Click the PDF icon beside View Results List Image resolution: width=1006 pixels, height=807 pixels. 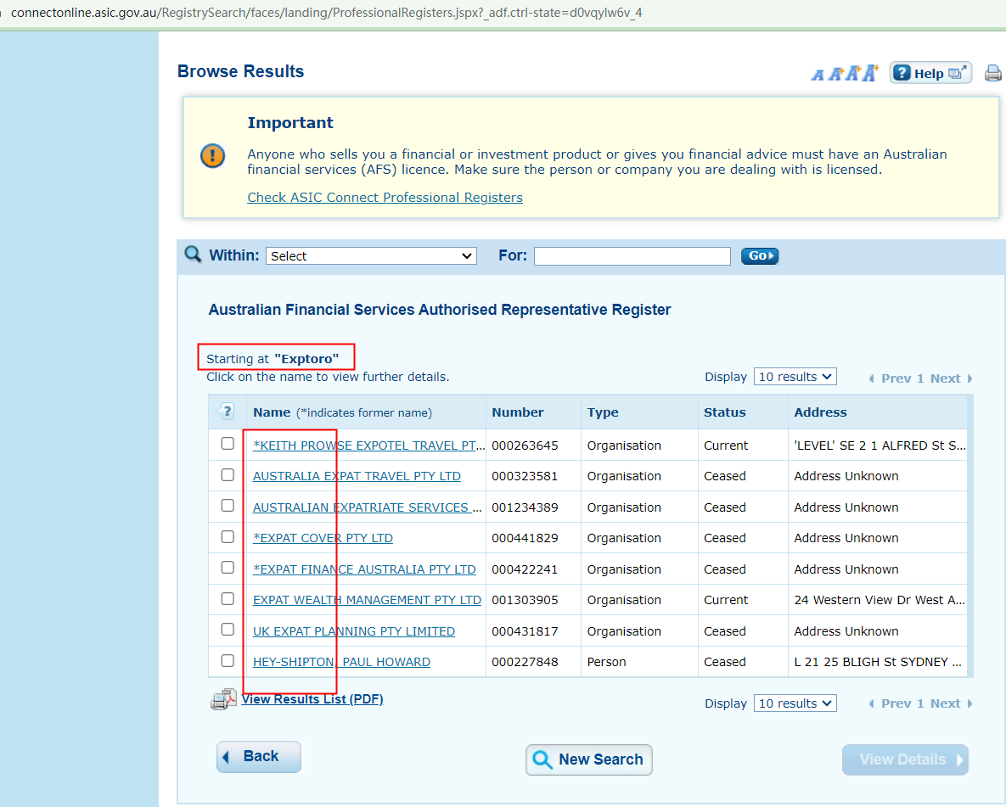coord(223,699)
